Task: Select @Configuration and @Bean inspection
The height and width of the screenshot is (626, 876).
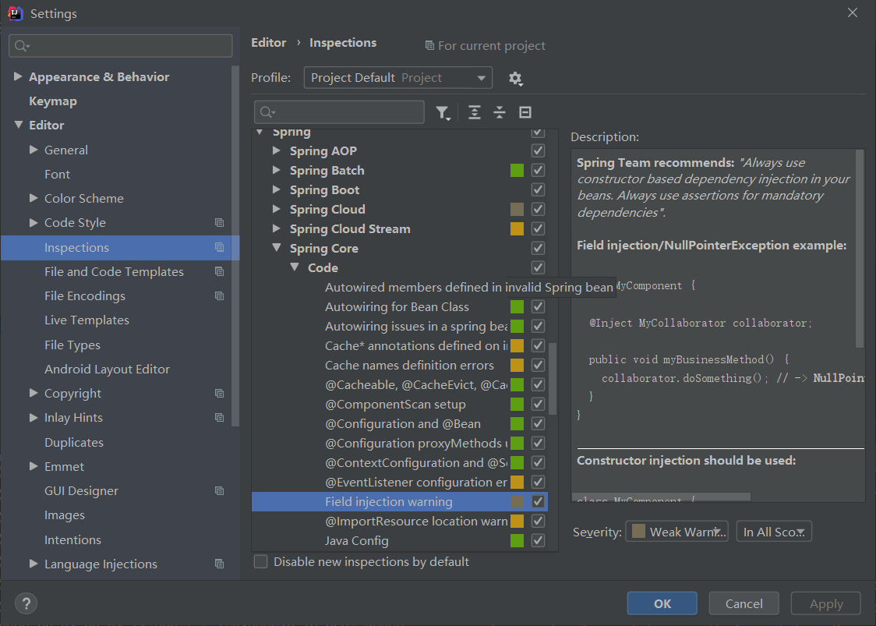Action: click(402, 423)
